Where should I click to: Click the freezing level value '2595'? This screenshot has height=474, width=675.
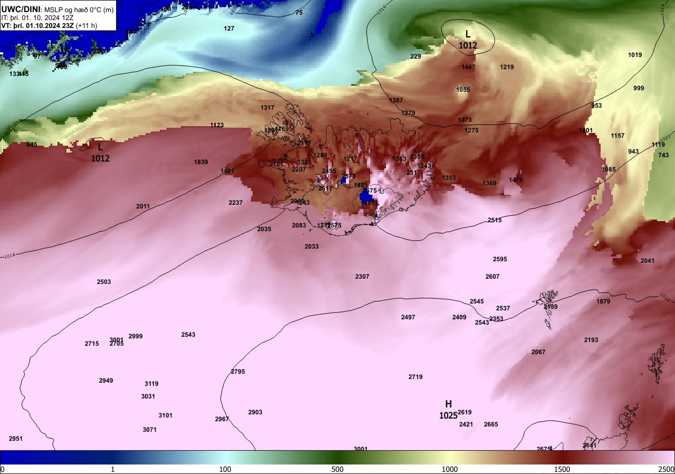[500, 259]
